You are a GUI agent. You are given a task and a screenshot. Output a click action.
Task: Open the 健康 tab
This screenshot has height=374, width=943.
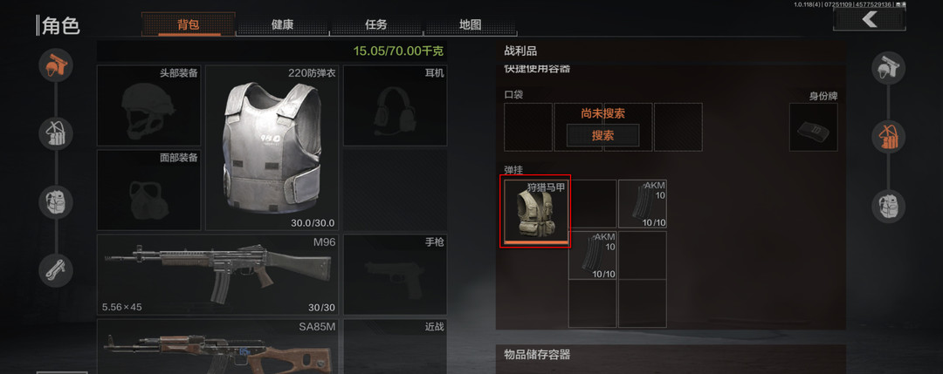(282, 24)
